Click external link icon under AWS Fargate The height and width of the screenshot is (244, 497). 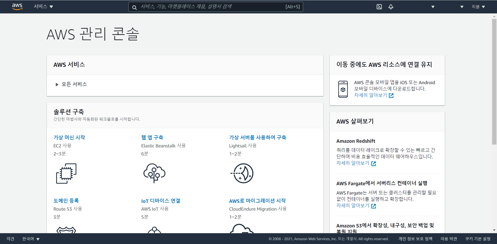click(374, 206)
